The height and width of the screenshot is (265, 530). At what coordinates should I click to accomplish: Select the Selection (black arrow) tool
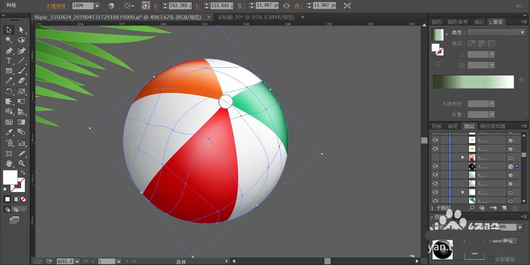pyautogui.click(x=9, y=30)
